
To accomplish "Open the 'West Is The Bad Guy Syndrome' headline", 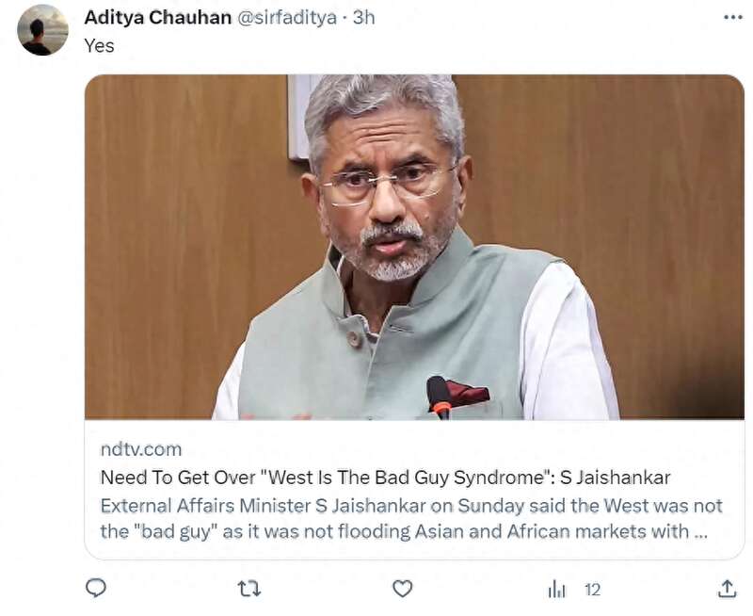I will pyautogui.click(x=385, y=478).
